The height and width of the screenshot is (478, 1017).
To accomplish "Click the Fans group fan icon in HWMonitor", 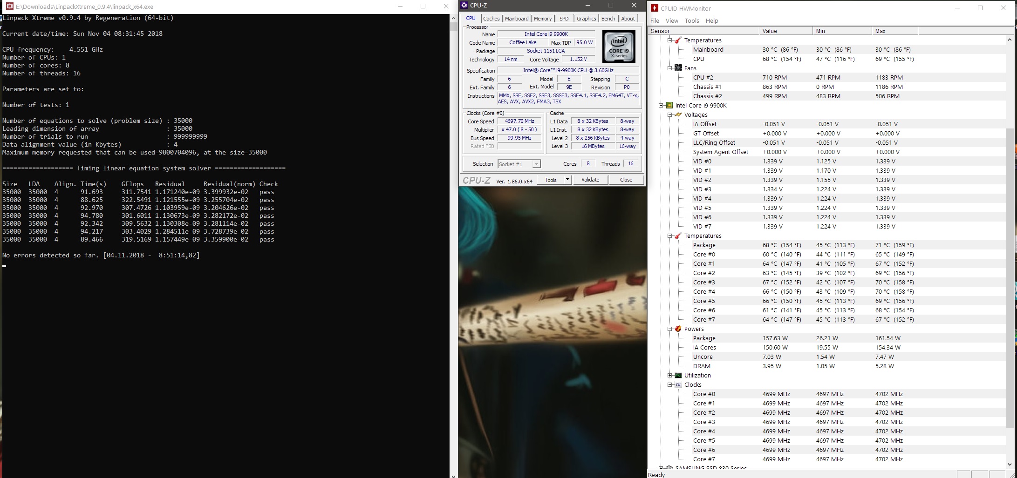I will [678, 68].
